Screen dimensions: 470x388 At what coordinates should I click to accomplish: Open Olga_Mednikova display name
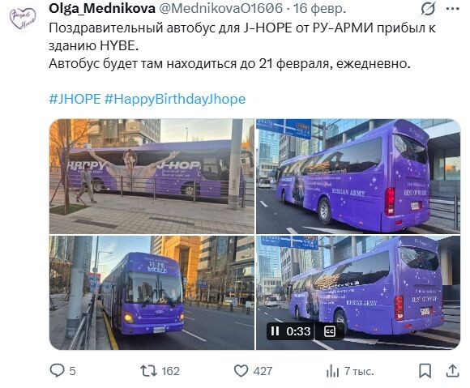coord(102,9)
